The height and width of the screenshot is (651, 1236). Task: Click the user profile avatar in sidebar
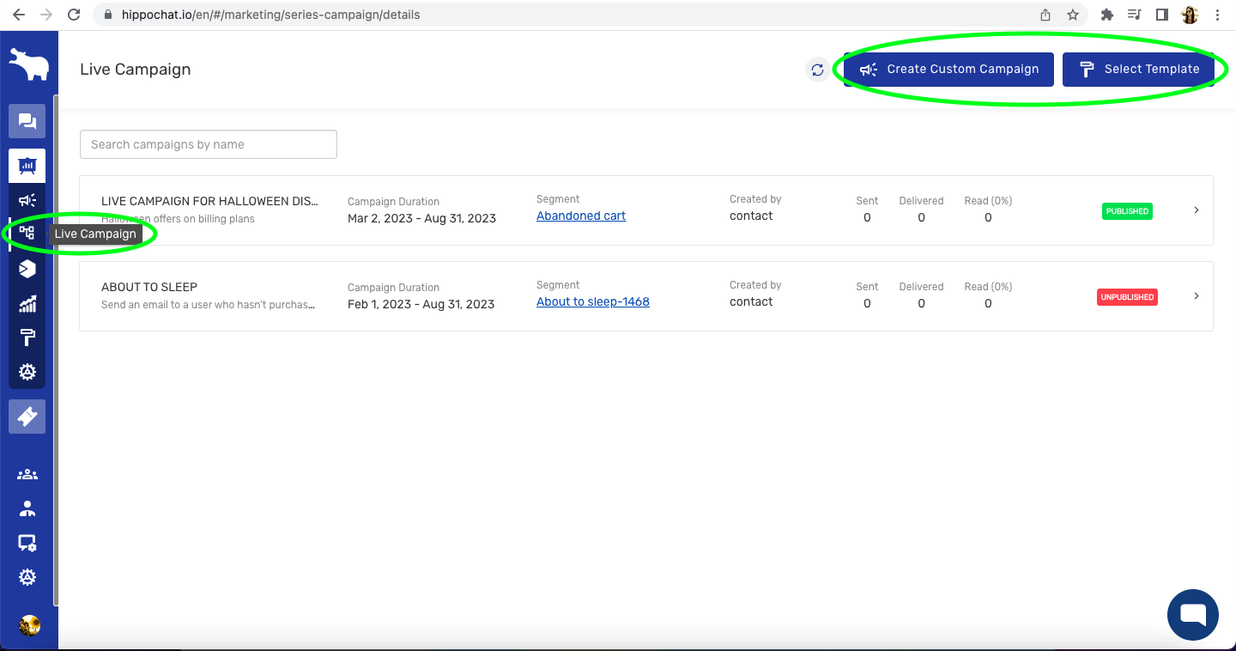pyautogui.click(x=28, y=624)
